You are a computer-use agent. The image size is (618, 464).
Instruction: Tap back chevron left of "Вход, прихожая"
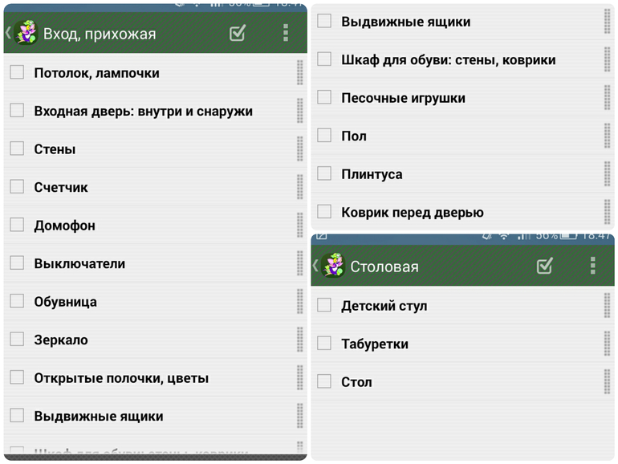[8, 33]
